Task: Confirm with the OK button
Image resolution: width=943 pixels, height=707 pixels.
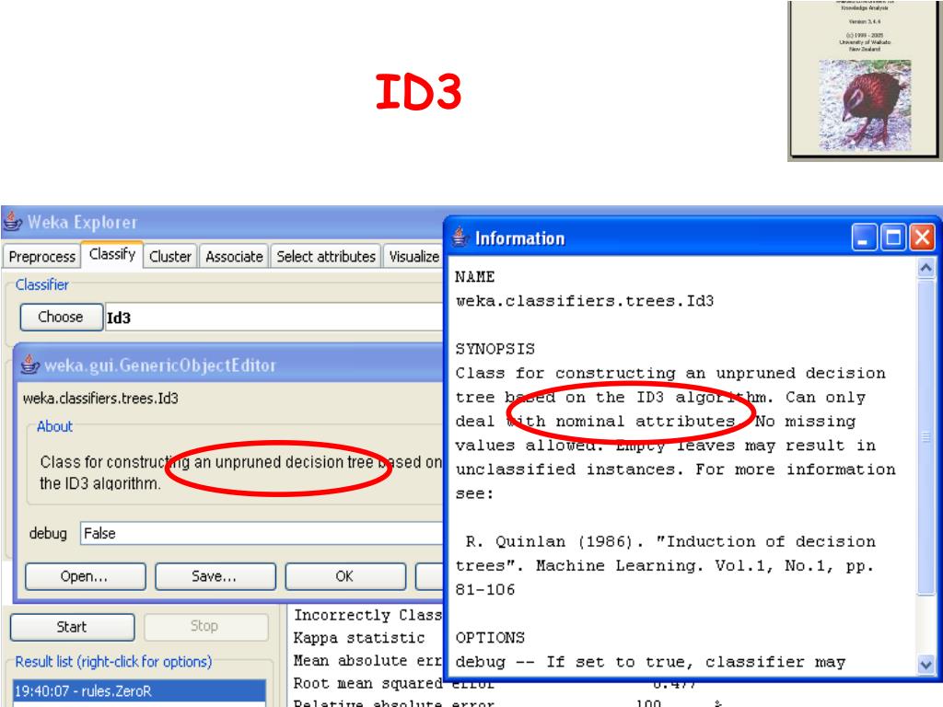Action: tap(344, 576)
